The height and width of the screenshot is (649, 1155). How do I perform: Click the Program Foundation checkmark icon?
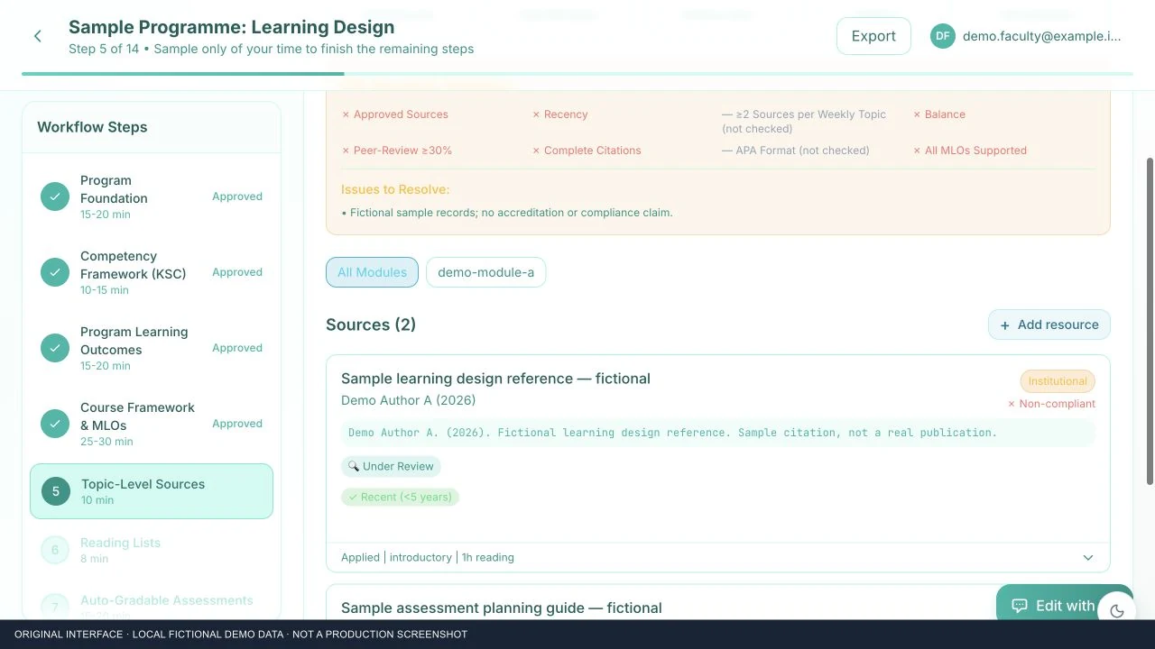[x=55, y=197]
